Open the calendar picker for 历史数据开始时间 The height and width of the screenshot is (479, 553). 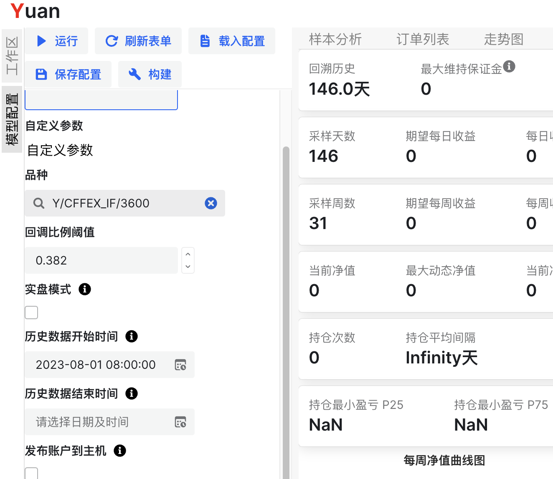180,365
